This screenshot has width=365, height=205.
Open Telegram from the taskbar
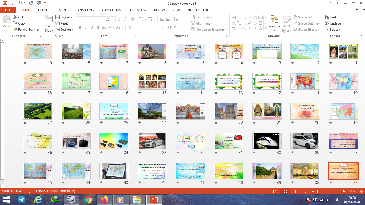(22, 199)
